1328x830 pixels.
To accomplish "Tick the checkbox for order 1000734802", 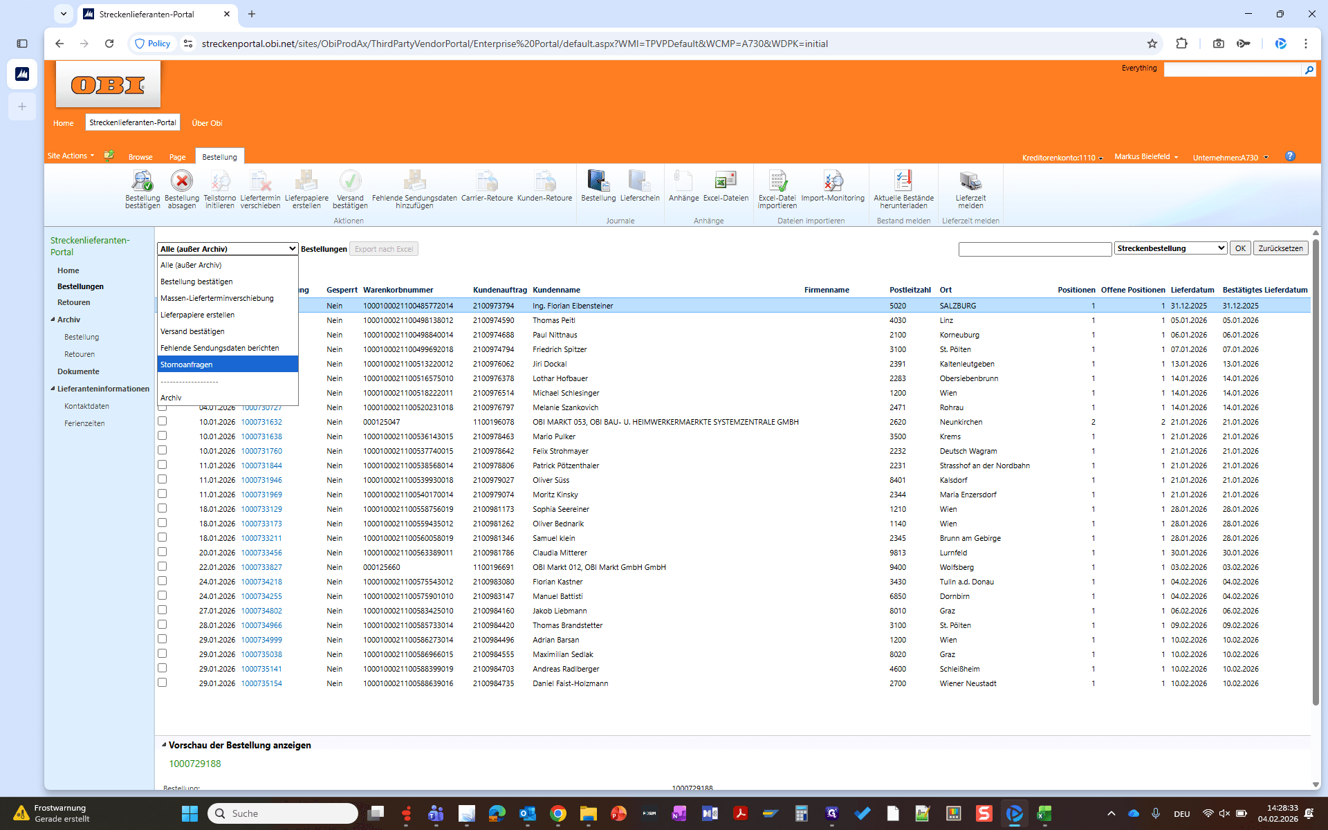I will (x=163, y=610).
